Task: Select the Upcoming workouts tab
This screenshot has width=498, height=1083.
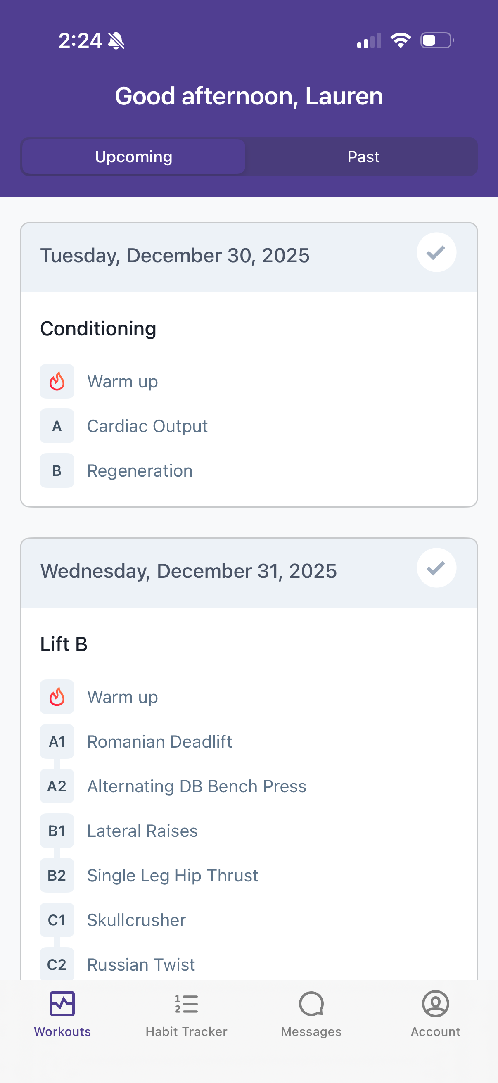Action: 134,157
